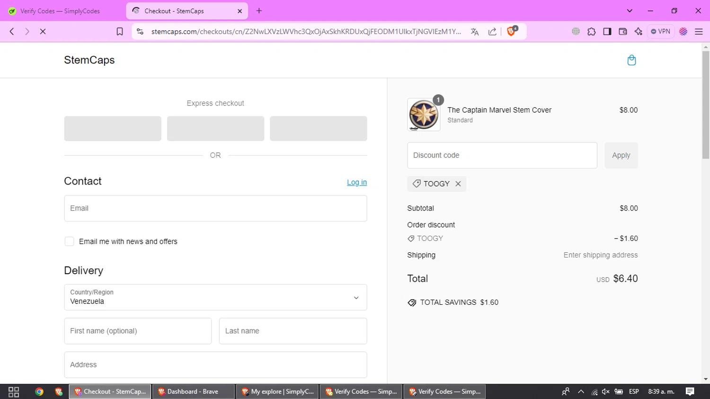Click the address bar URL

click(x=306, y=31)
